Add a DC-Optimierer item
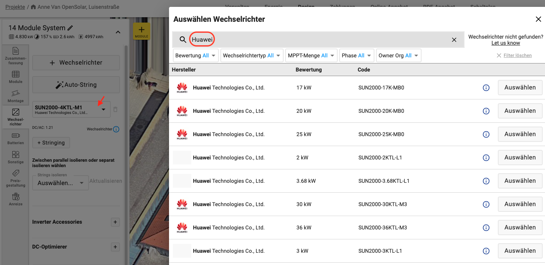The image size is (545, 265). (115, 247)
